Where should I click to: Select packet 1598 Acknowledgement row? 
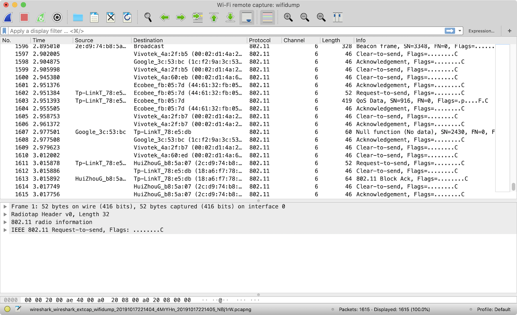tap(248, 62)
